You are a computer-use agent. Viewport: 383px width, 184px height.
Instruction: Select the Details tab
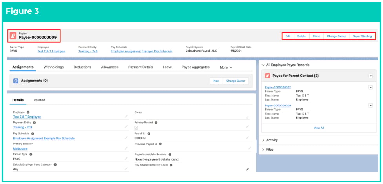[18, 100]
